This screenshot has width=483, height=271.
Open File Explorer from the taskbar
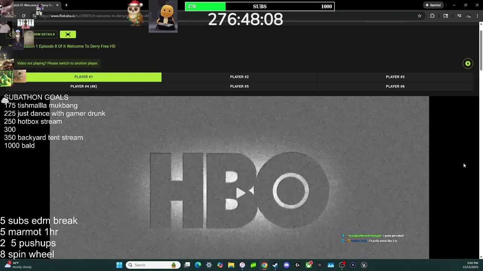coord(231,265)
